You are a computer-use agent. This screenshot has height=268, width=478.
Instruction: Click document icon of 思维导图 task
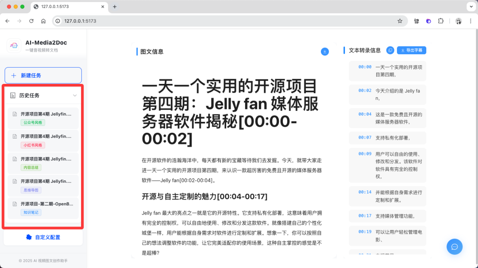15,181
